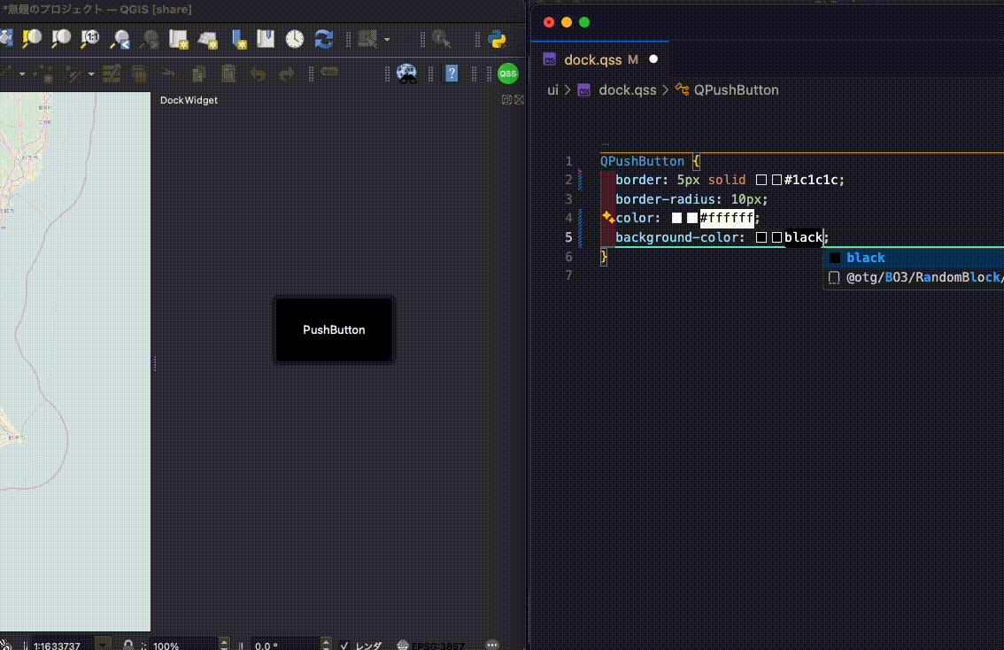Open QGIS Help via the question mark icon
Image resolution: width=1004 pixels, height=650 pixels.
[x=452, y=74]
